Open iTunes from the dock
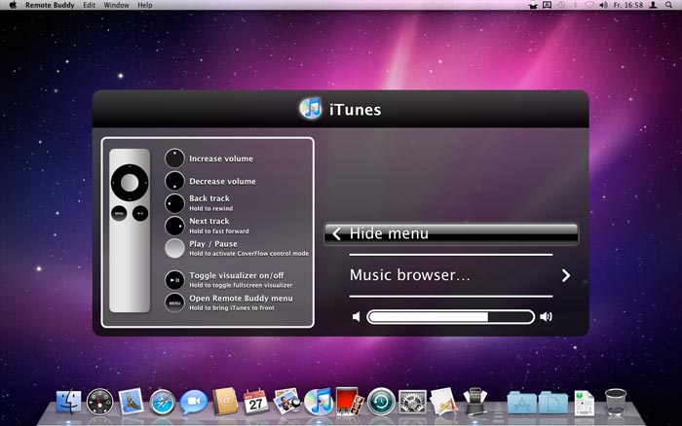 (319, 402)
